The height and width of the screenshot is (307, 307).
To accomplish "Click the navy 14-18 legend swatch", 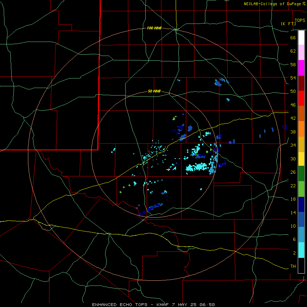I will (x=301, y=204).
